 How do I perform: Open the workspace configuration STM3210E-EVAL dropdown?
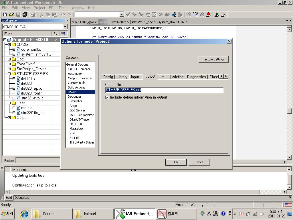coord(65,27)
